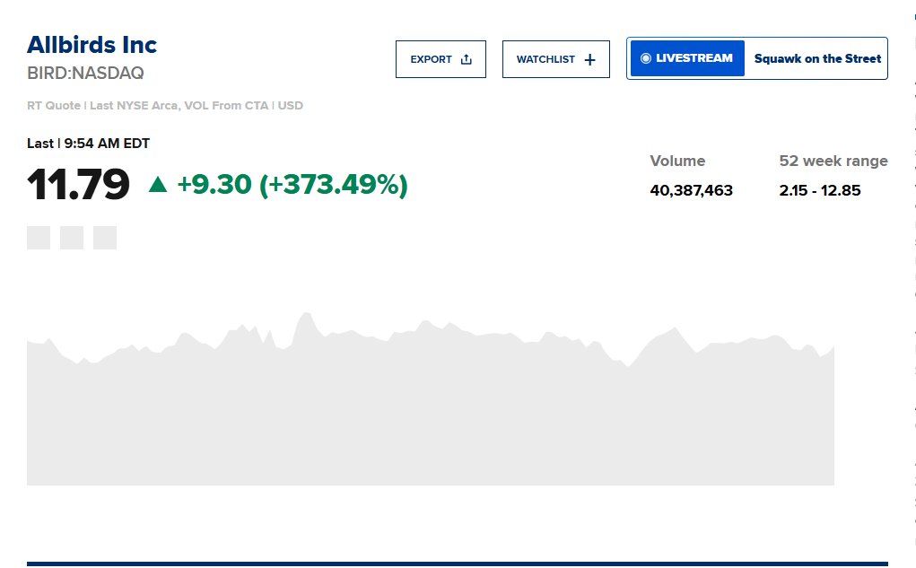Click the Last 9:54 AM EDT timestamp
Screen dimensions: 916x568
click(x=88, y=144)
